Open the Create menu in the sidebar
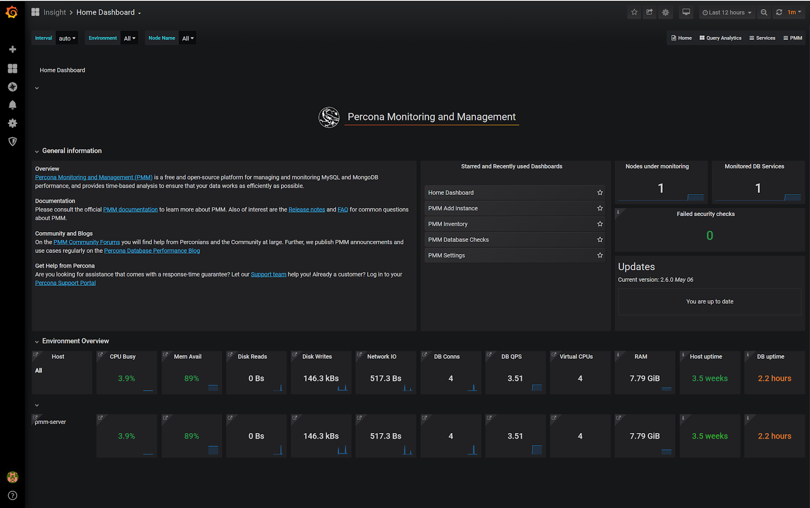This screenshot has height=508, width=810. (12, 49)
